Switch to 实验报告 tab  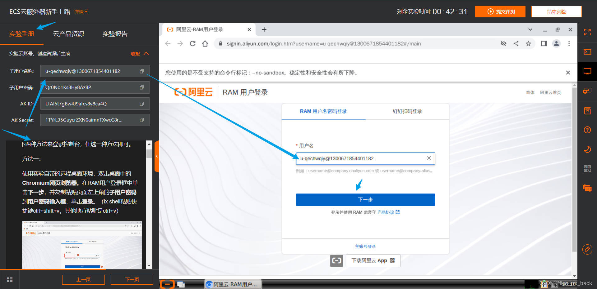pos(115,34)
